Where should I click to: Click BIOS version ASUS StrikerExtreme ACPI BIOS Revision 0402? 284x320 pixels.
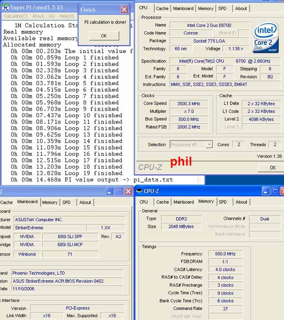pos(67,281)
